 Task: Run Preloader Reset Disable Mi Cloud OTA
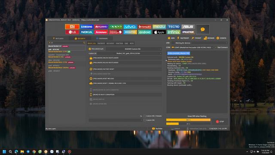coord(125,83)
